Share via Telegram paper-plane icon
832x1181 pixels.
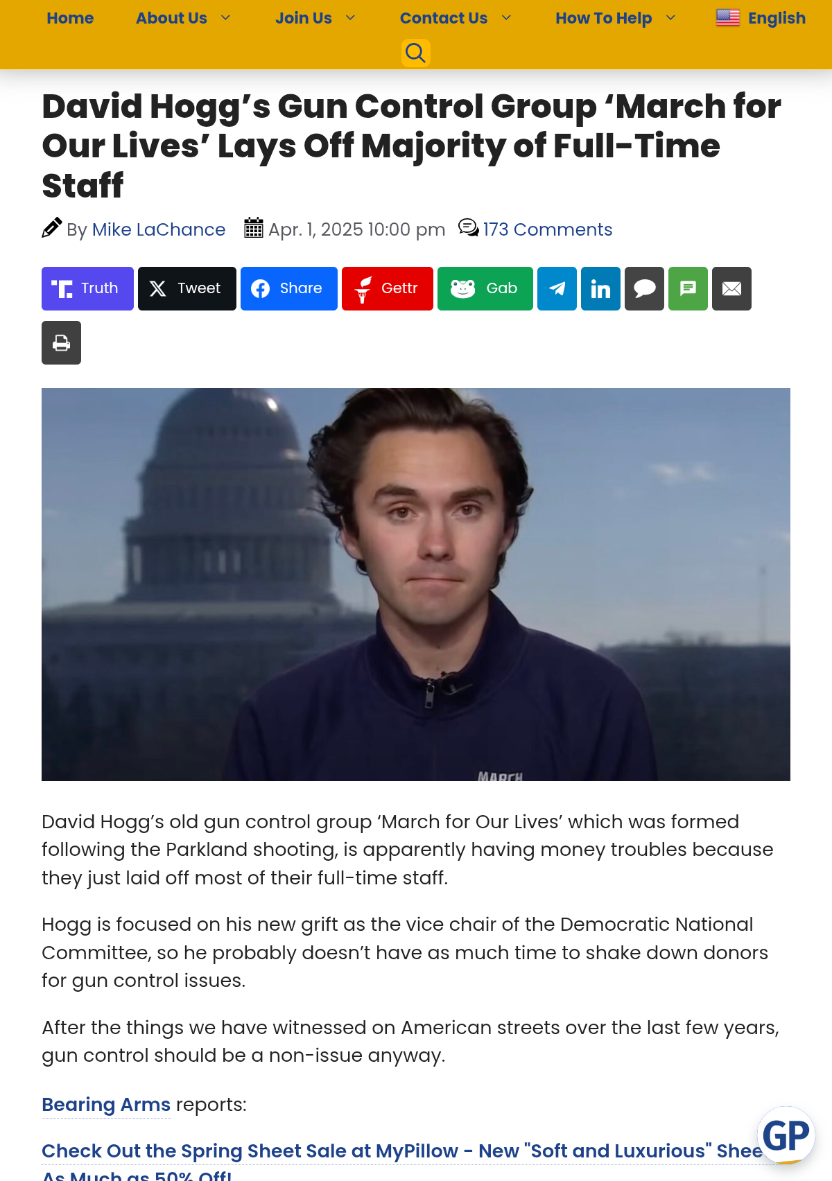557,288
